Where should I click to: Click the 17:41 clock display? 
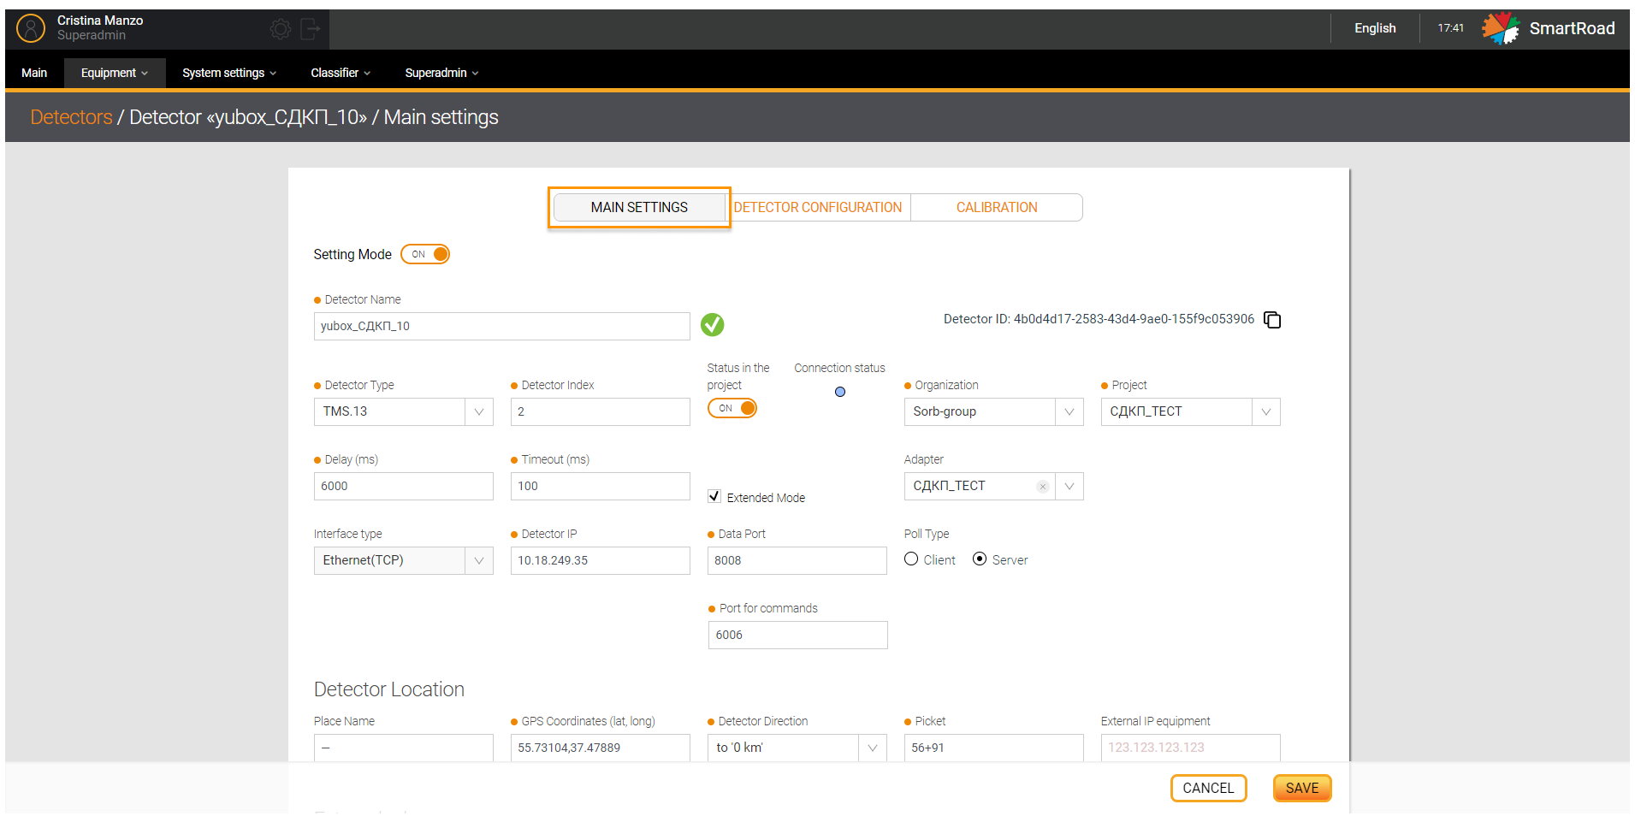click(x=1450, y=28)
